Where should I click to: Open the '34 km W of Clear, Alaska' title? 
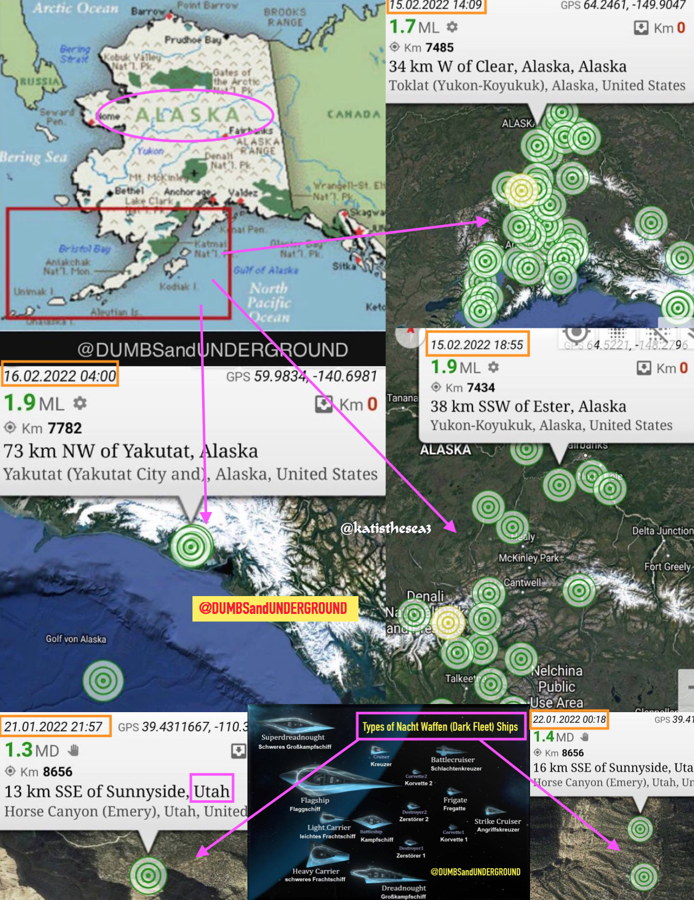[x=507, y=67]
